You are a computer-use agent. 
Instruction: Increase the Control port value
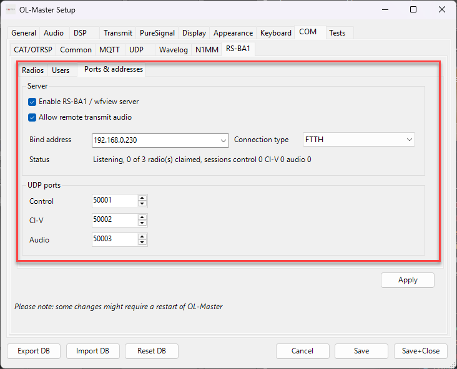pos(142,198)
